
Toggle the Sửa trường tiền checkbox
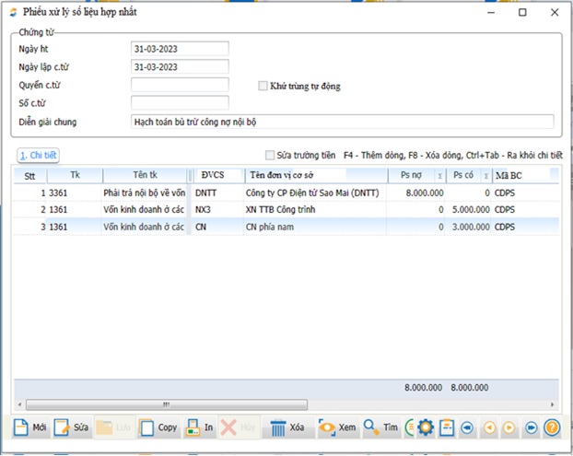coord(270,156)
